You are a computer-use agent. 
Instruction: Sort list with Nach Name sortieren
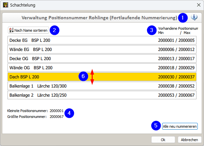(28, 30)
